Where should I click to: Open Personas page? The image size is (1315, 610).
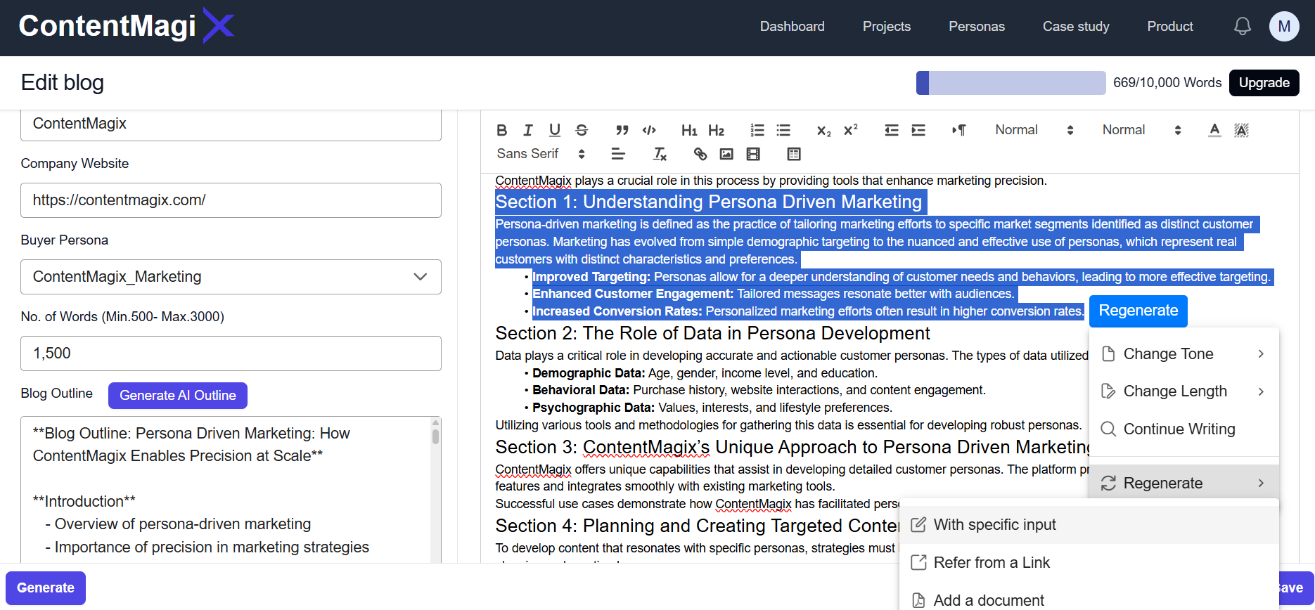976,27
